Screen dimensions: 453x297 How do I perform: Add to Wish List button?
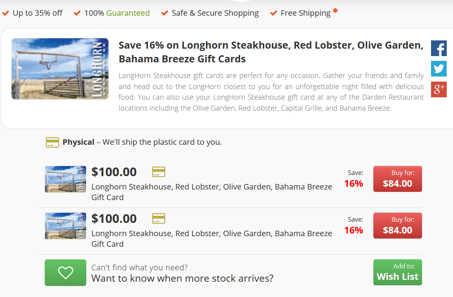(397, 272)
